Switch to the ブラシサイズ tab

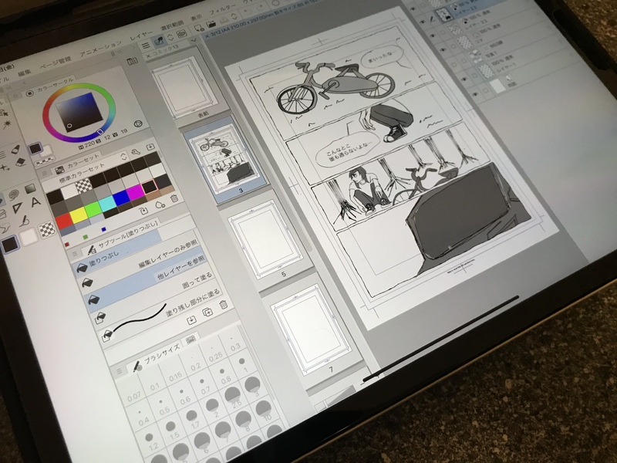pyautogui.click(x=161, y=356)
